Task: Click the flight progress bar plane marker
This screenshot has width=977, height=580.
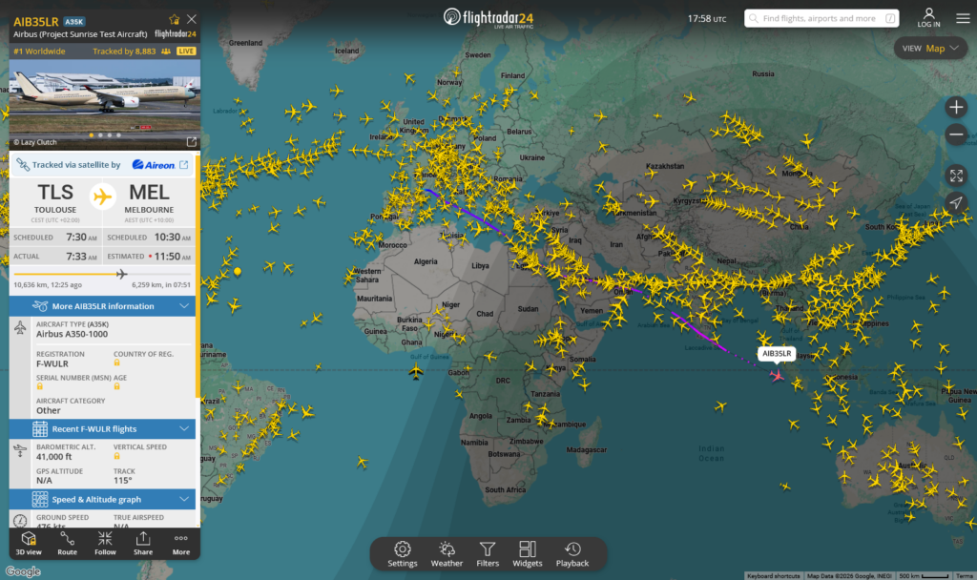Action: 121,274
